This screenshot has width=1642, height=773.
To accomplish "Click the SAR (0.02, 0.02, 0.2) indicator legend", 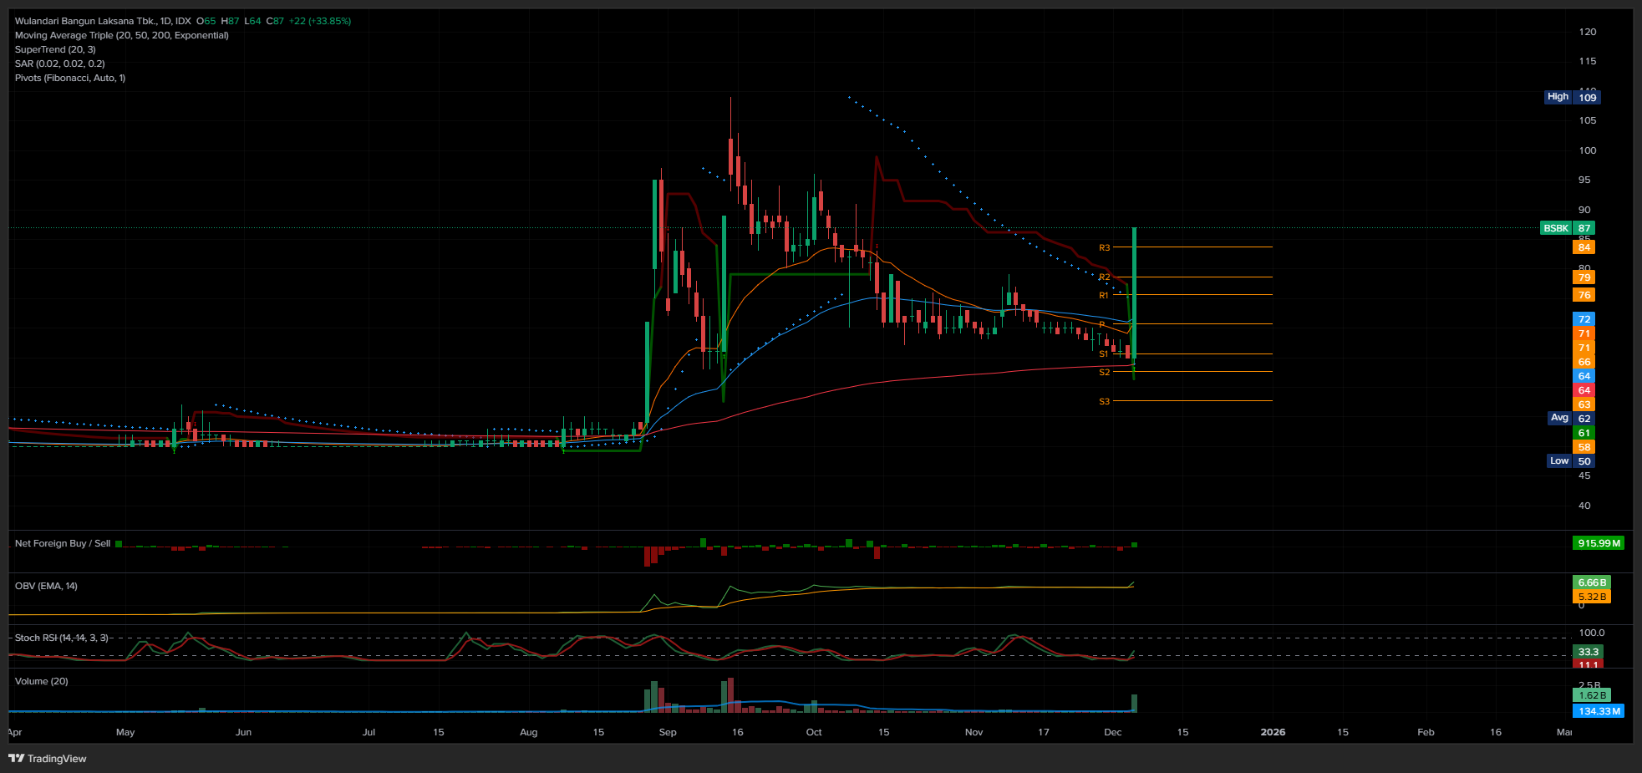I will point(59,64).
